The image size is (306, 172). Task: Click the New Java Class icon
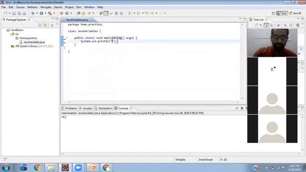coord(67,13)
